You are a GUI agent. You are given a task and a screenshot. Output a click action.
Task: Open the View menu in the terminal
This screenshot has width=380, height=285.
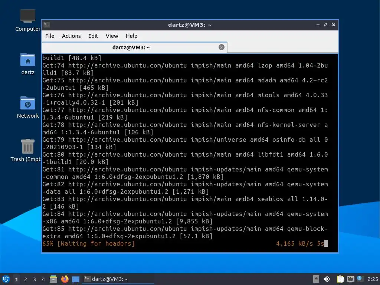(x=112, y=36)
